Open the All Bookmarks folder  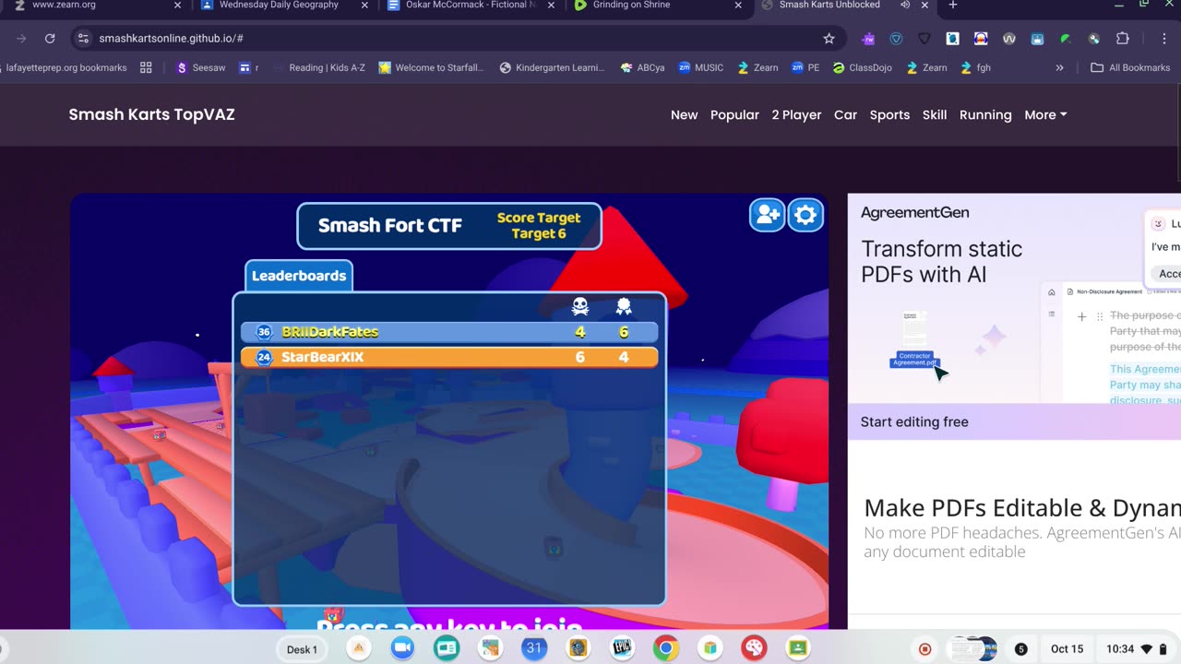[x=1130, y=67]
